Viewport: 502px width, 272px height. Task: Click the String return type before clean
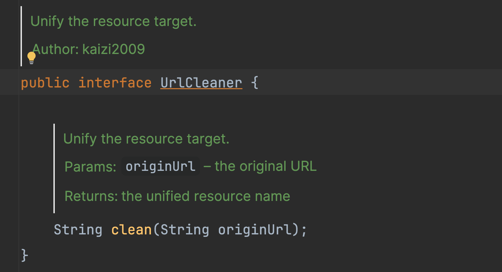click(78, 230)
